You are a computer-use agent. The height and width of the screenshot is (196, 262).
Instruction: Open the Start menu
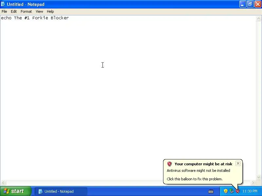point(15,191)
